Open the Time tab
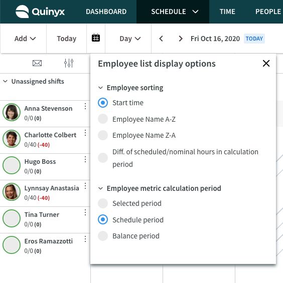This screenshot has width=283, height=283. coord(227,12)
